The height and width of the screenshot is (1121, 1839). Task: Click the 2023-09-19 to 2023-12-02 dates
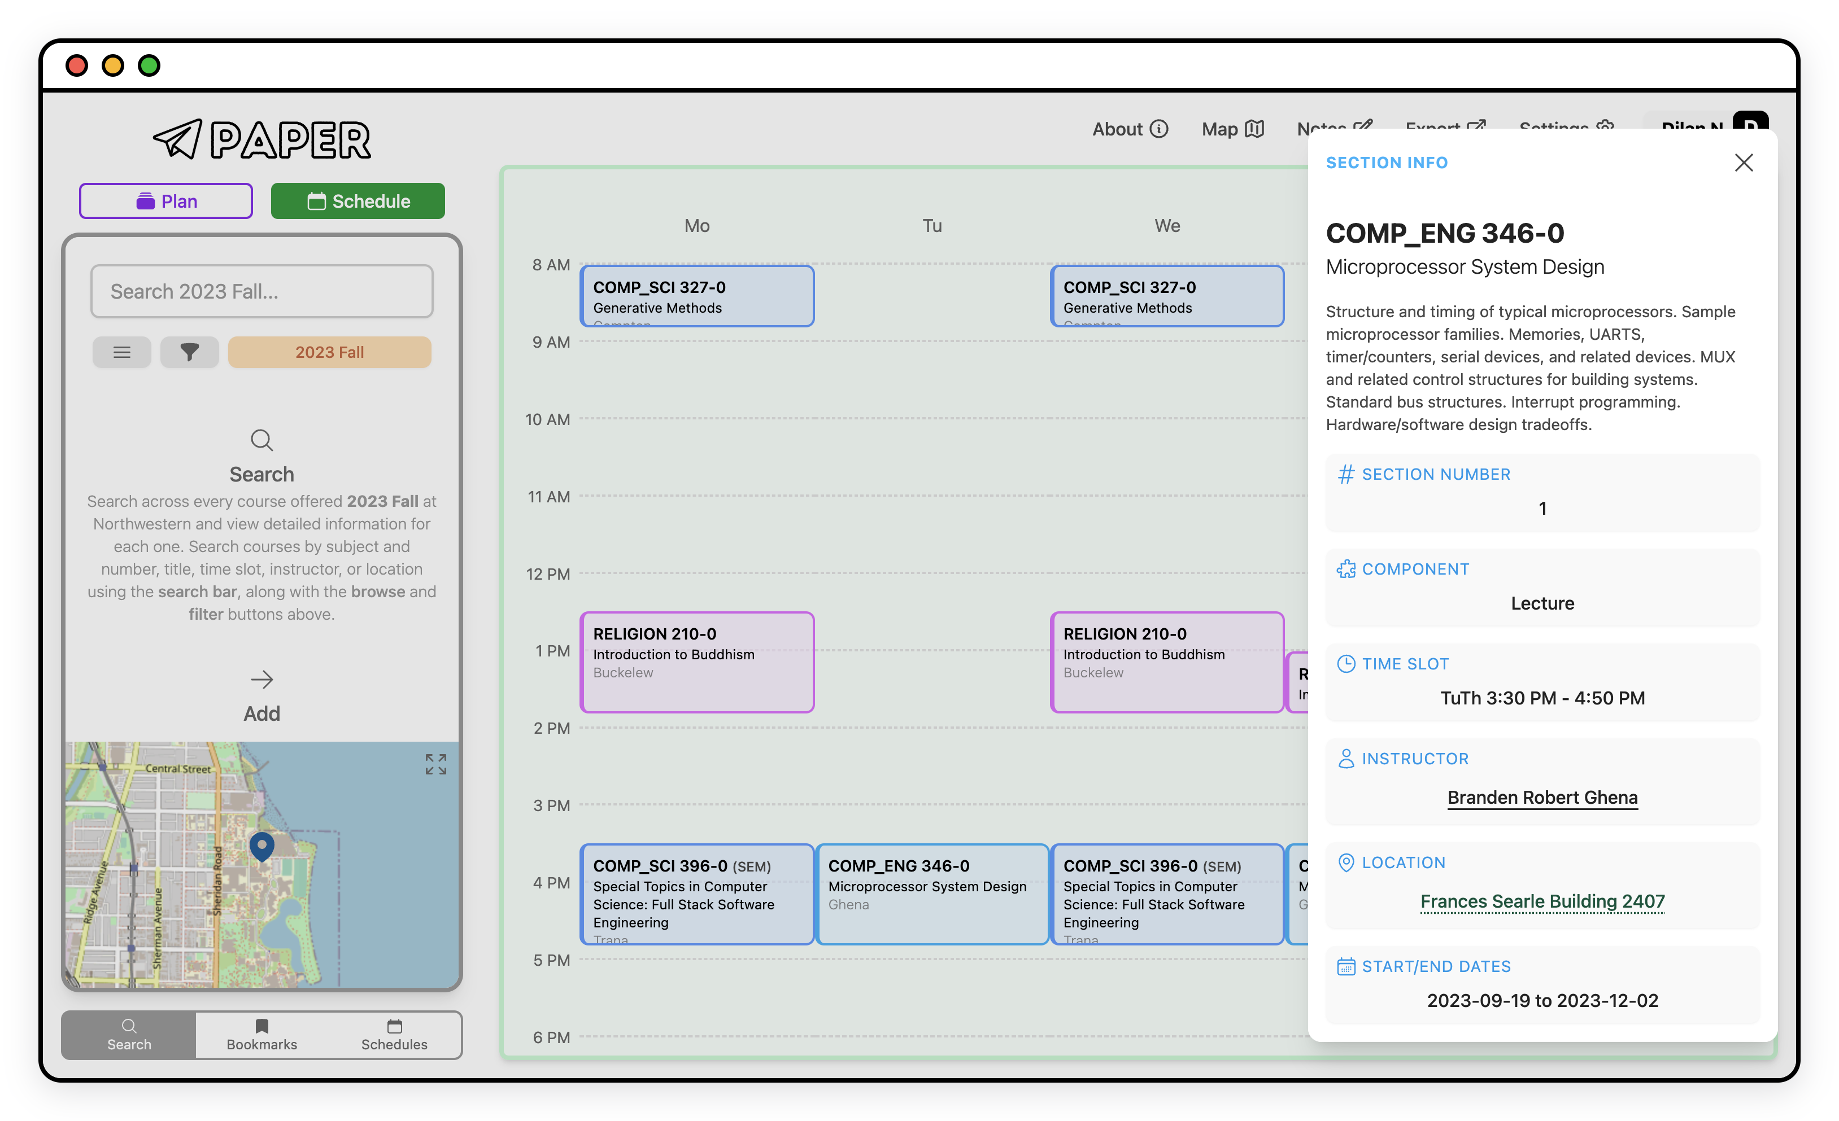(x=1542, y=1000)
